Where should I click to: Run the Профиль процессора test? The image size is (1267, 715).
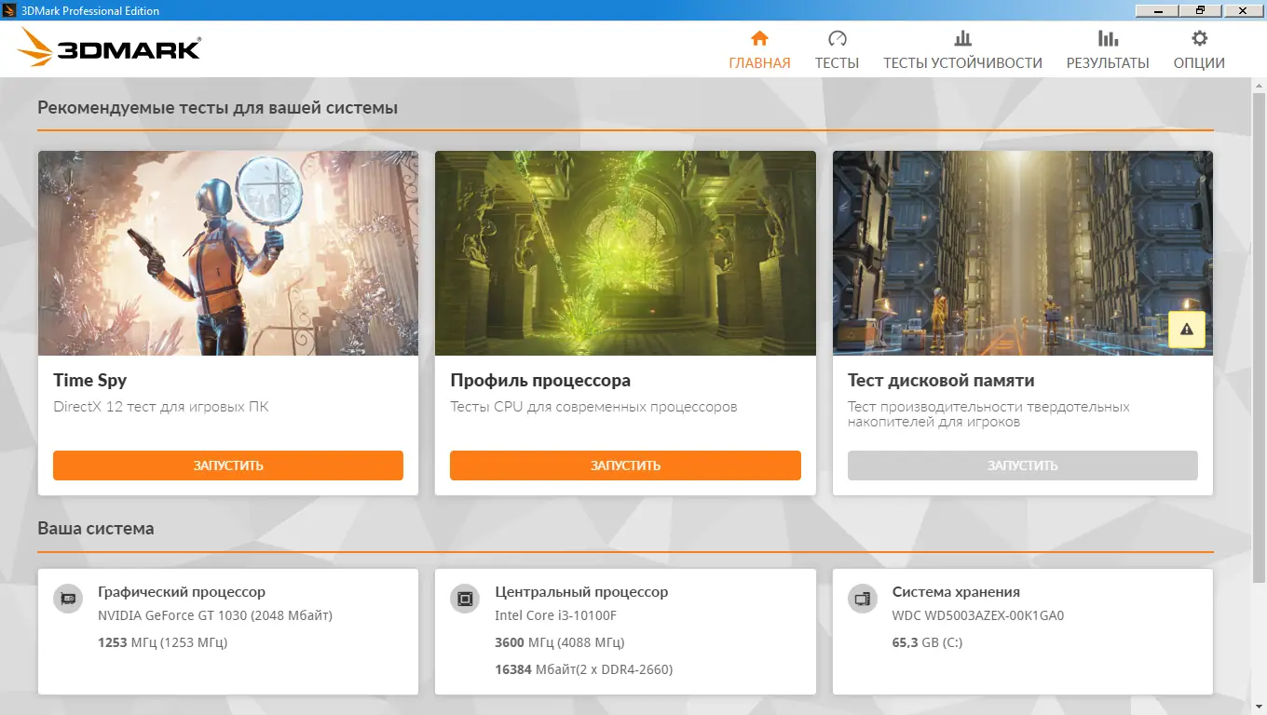[x=625, y=465]
